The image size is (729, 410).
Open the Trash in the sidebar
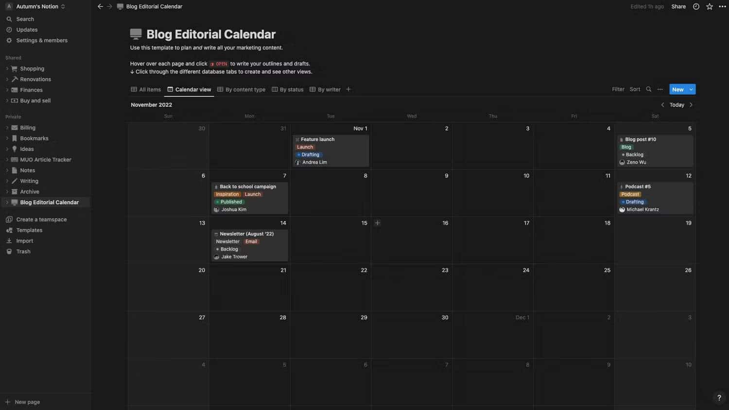click(23, 251)
